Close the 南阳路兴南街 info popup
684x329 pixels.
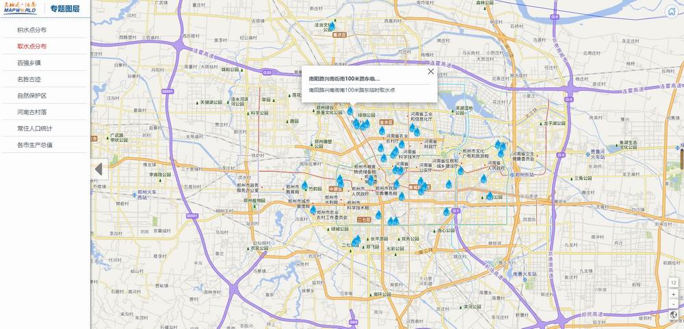[x=430, y=71]
